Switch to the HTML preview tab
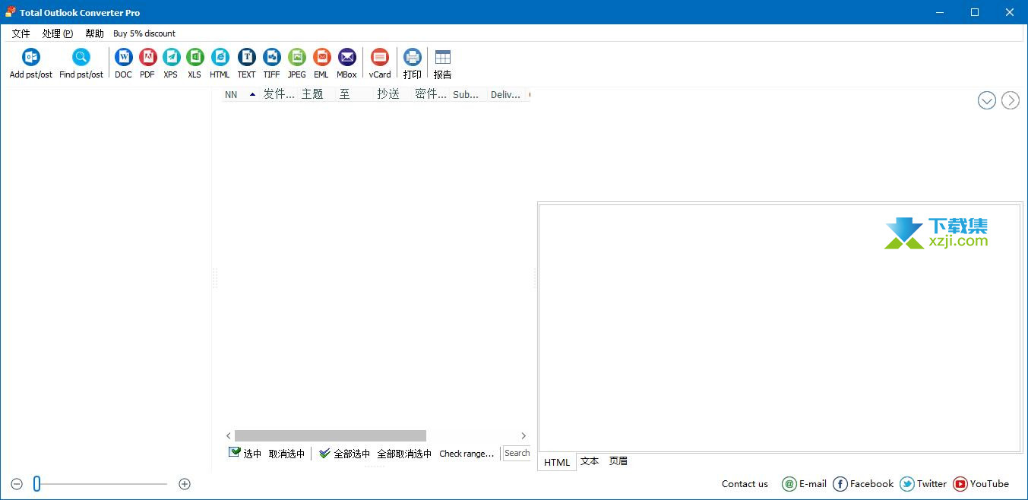The width and height of the screenshot is (1028, 500). pos(557,462)
